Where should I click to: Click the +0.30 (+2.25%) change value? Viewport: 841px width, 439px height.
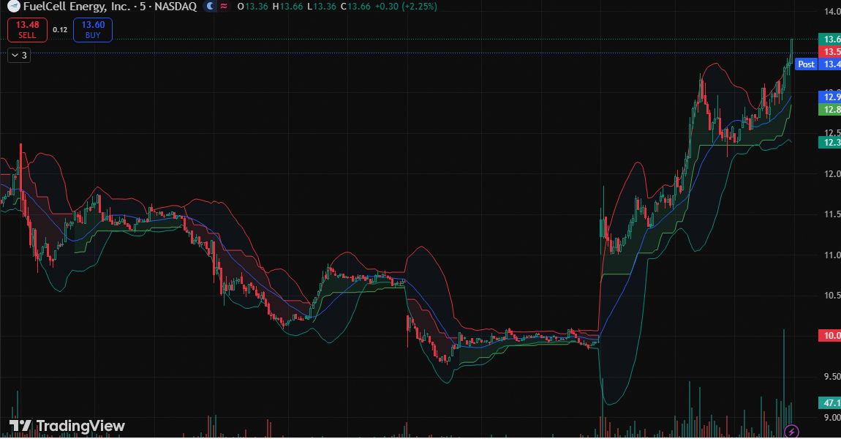pos(406,7)
